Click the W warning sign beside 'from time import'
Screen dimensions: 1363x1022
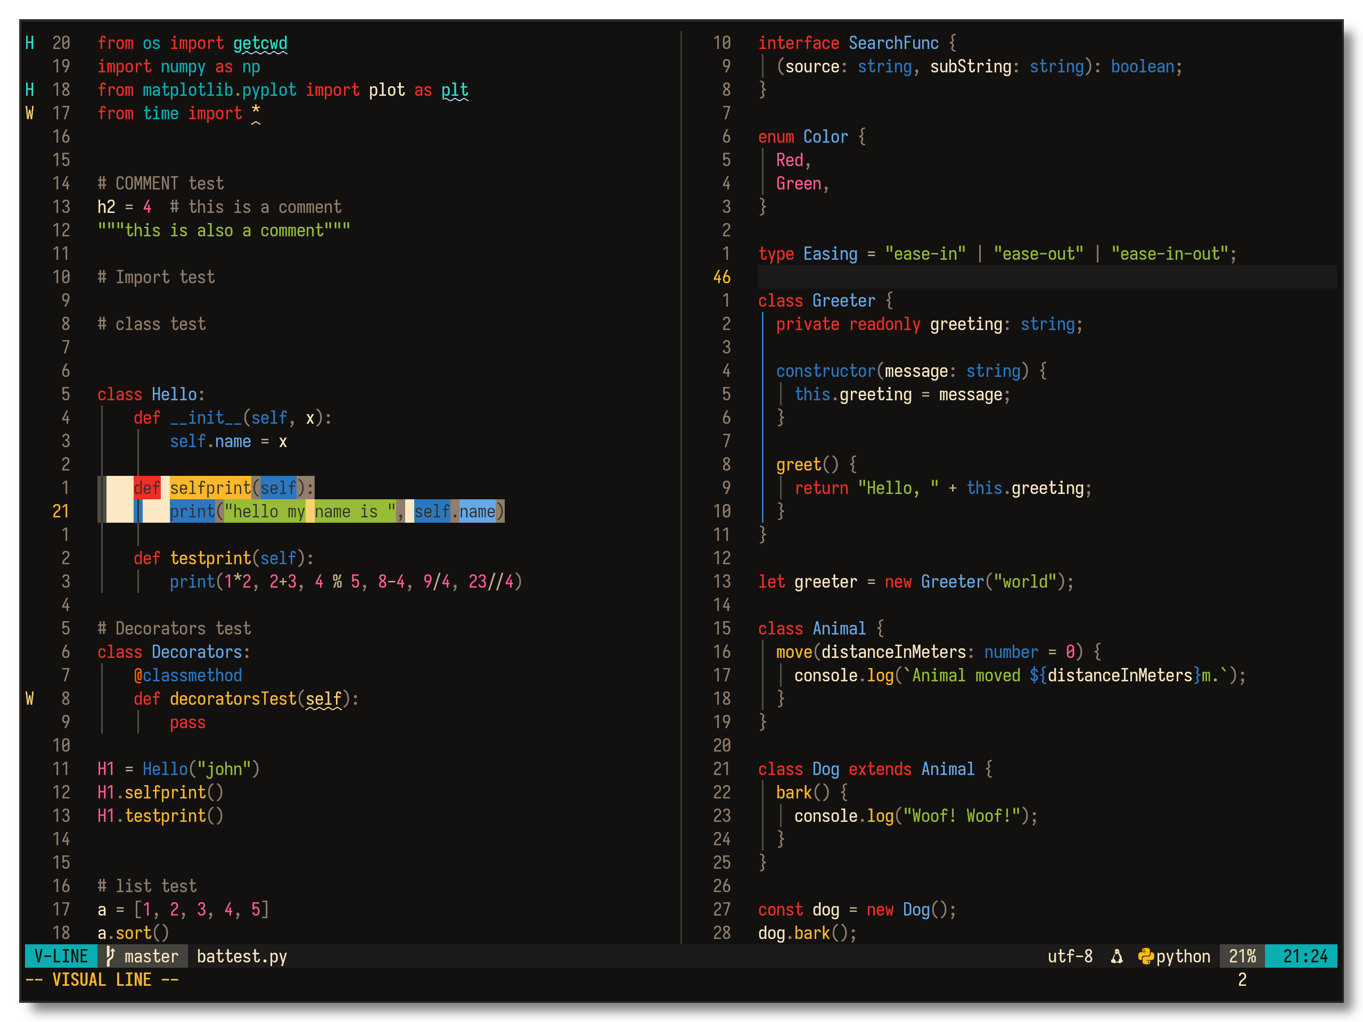coord(30,113)
